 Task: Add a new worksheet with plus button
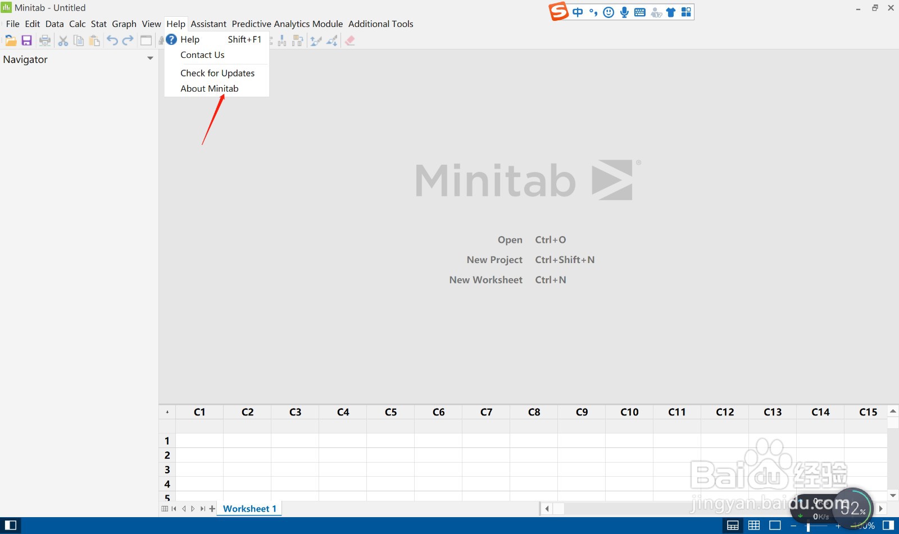point(212,509)
